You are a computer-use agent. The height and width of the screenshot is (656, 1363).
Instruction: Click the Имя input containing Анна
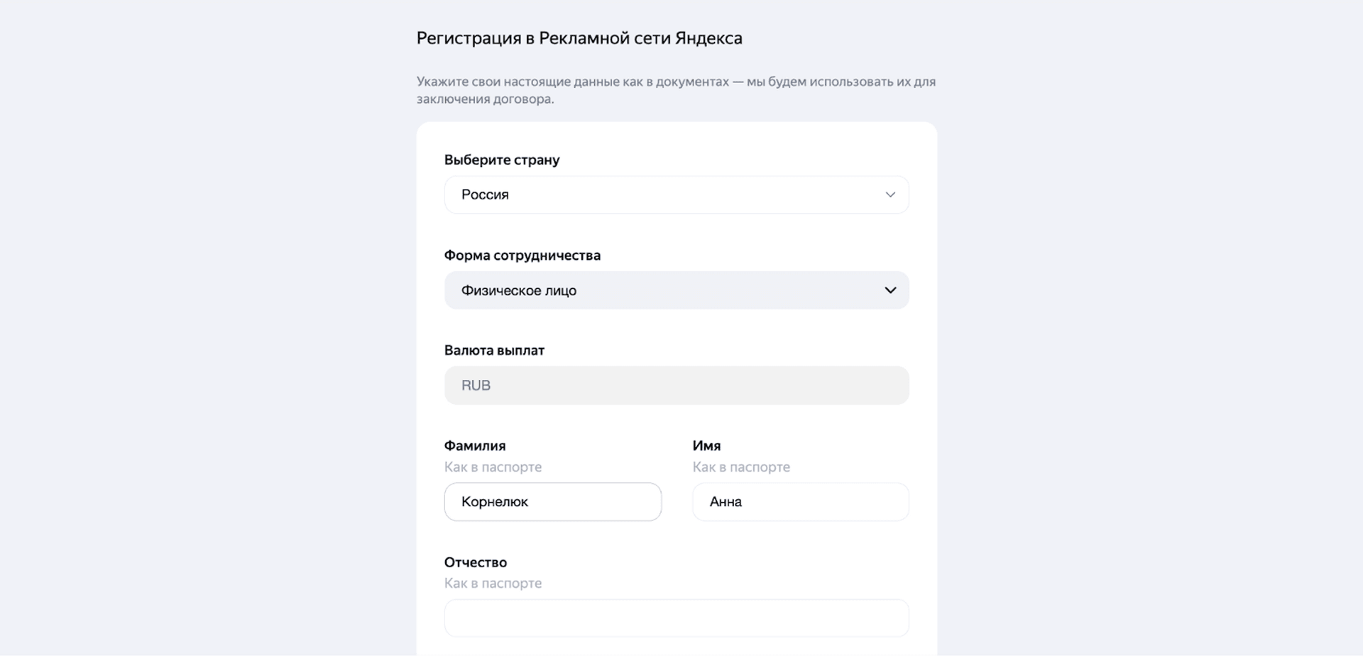pos(800,502)
